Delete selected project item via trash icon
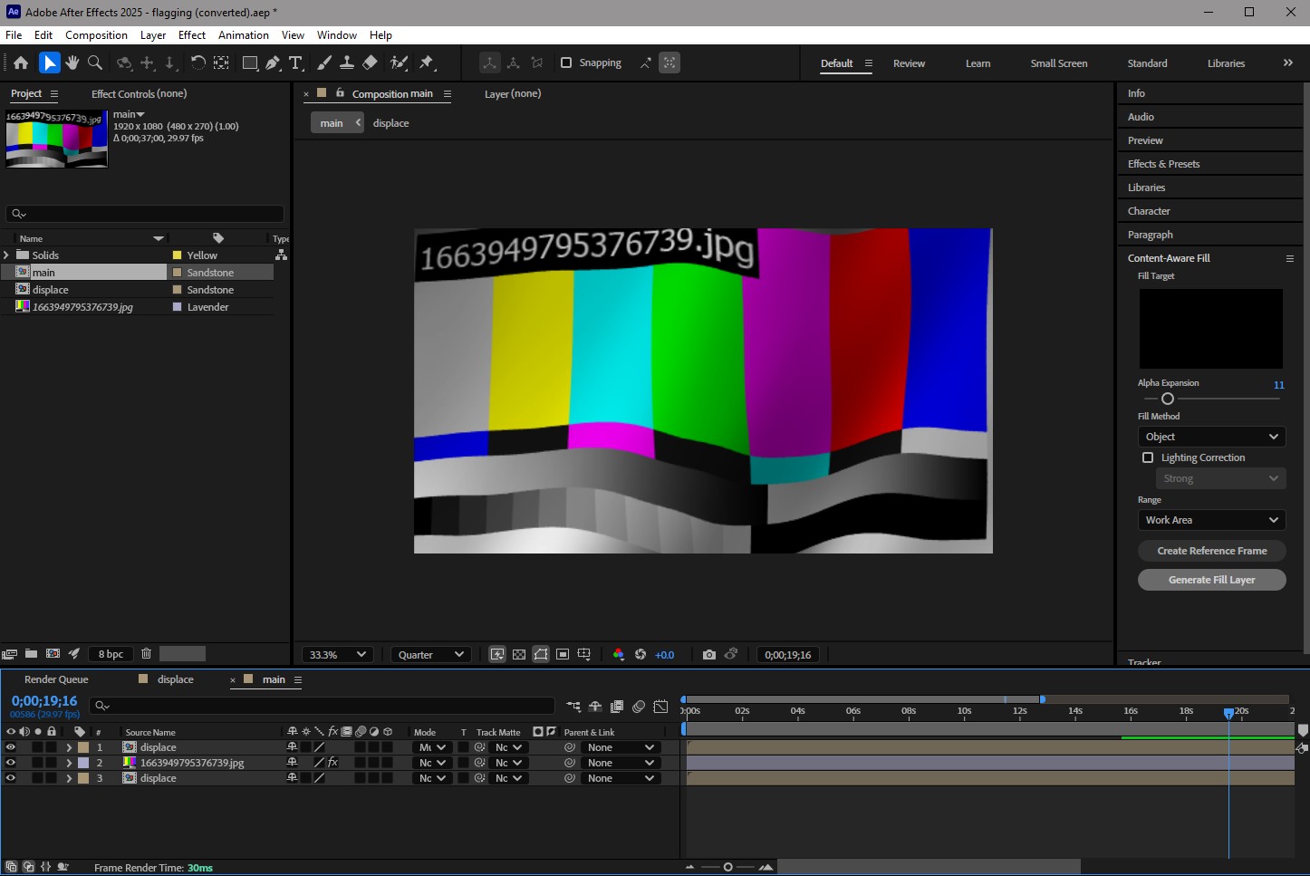Image resolution: width=1310 pixels, height=876 pixels. click(x=146, y=654)
